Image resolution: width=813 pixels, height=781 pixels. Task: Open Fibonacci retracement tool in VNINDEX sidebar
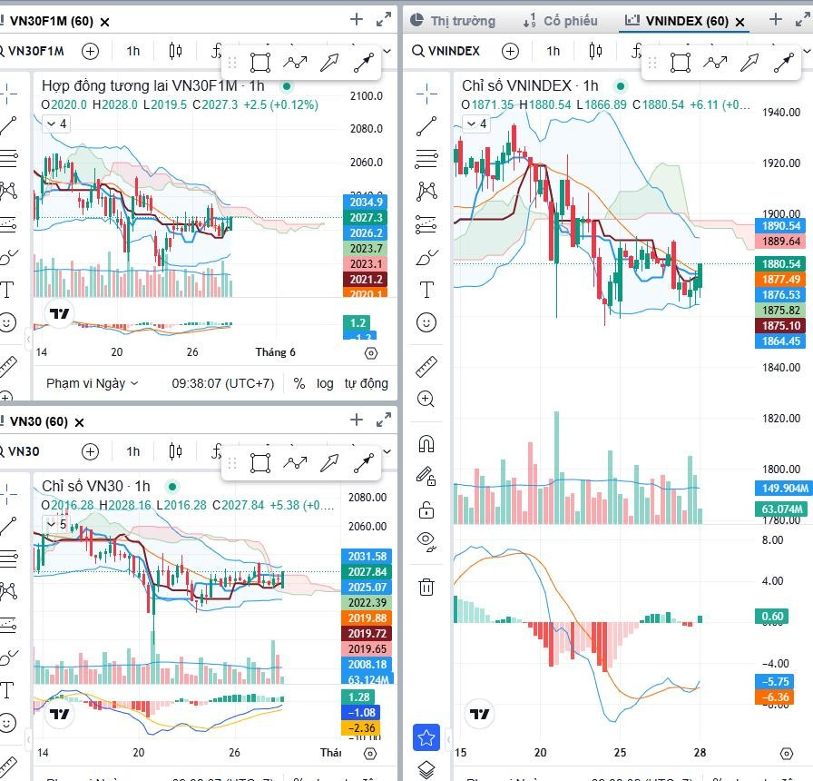point(426,158)
